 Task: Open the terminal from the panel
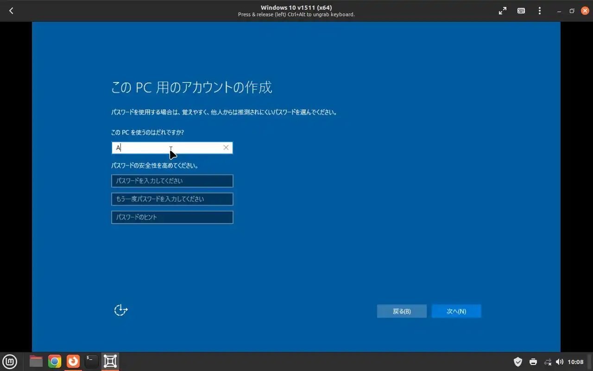coord(92,361)
